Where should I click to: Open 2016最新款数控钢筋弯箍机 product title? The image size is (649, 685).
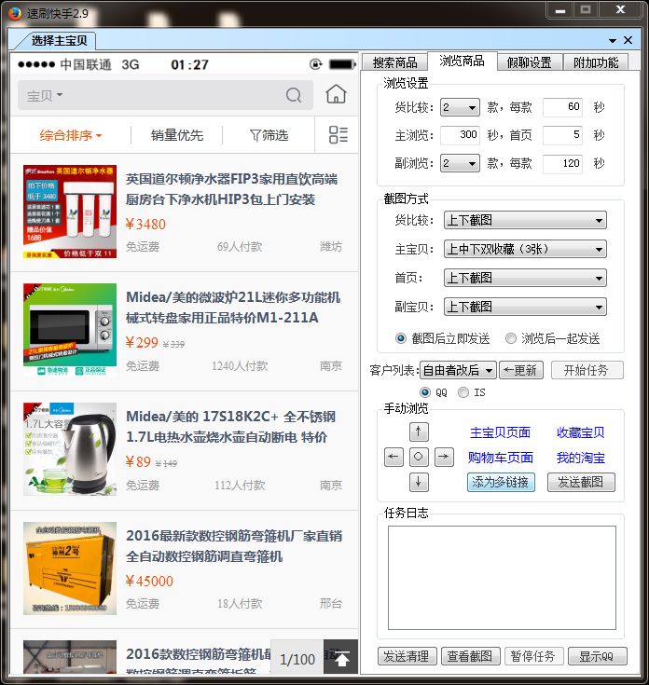(234, 546)
